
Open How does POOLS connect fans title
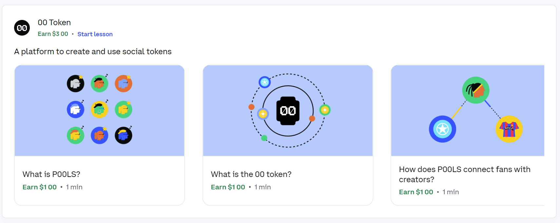pyautogui.click(x=465, y=174)
